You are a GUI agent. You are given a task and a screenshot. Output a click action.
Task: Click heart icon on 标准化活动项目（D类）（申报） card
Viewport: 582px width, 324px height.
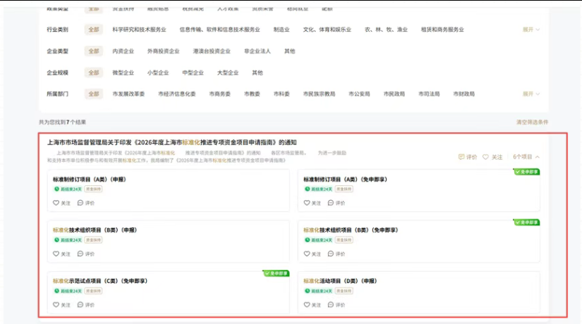tap(307, 304)
